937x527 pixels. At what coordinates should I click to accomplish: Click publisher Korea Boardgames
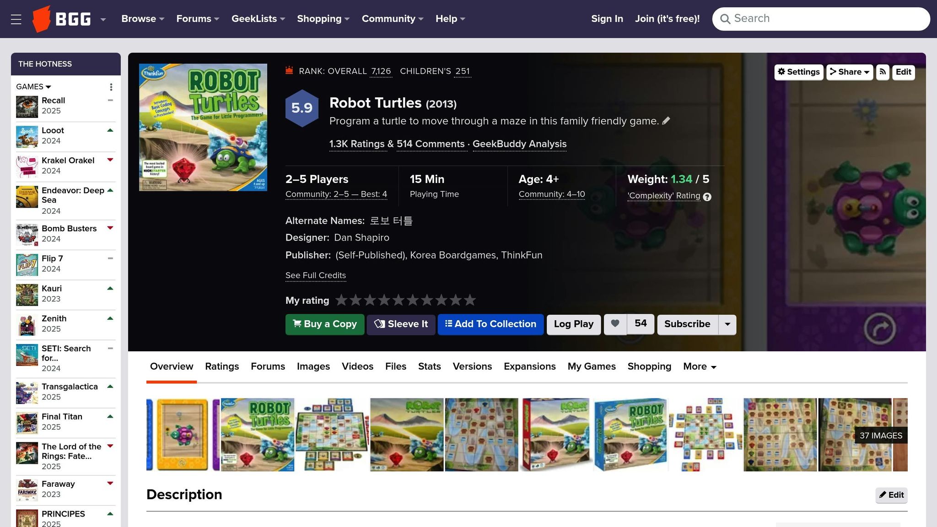pos(453,255)
